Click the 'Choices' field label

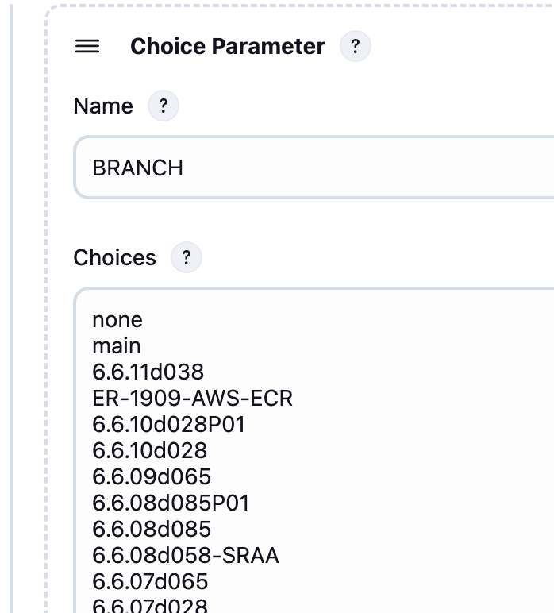pyautogui.click(x=114, y=258)
